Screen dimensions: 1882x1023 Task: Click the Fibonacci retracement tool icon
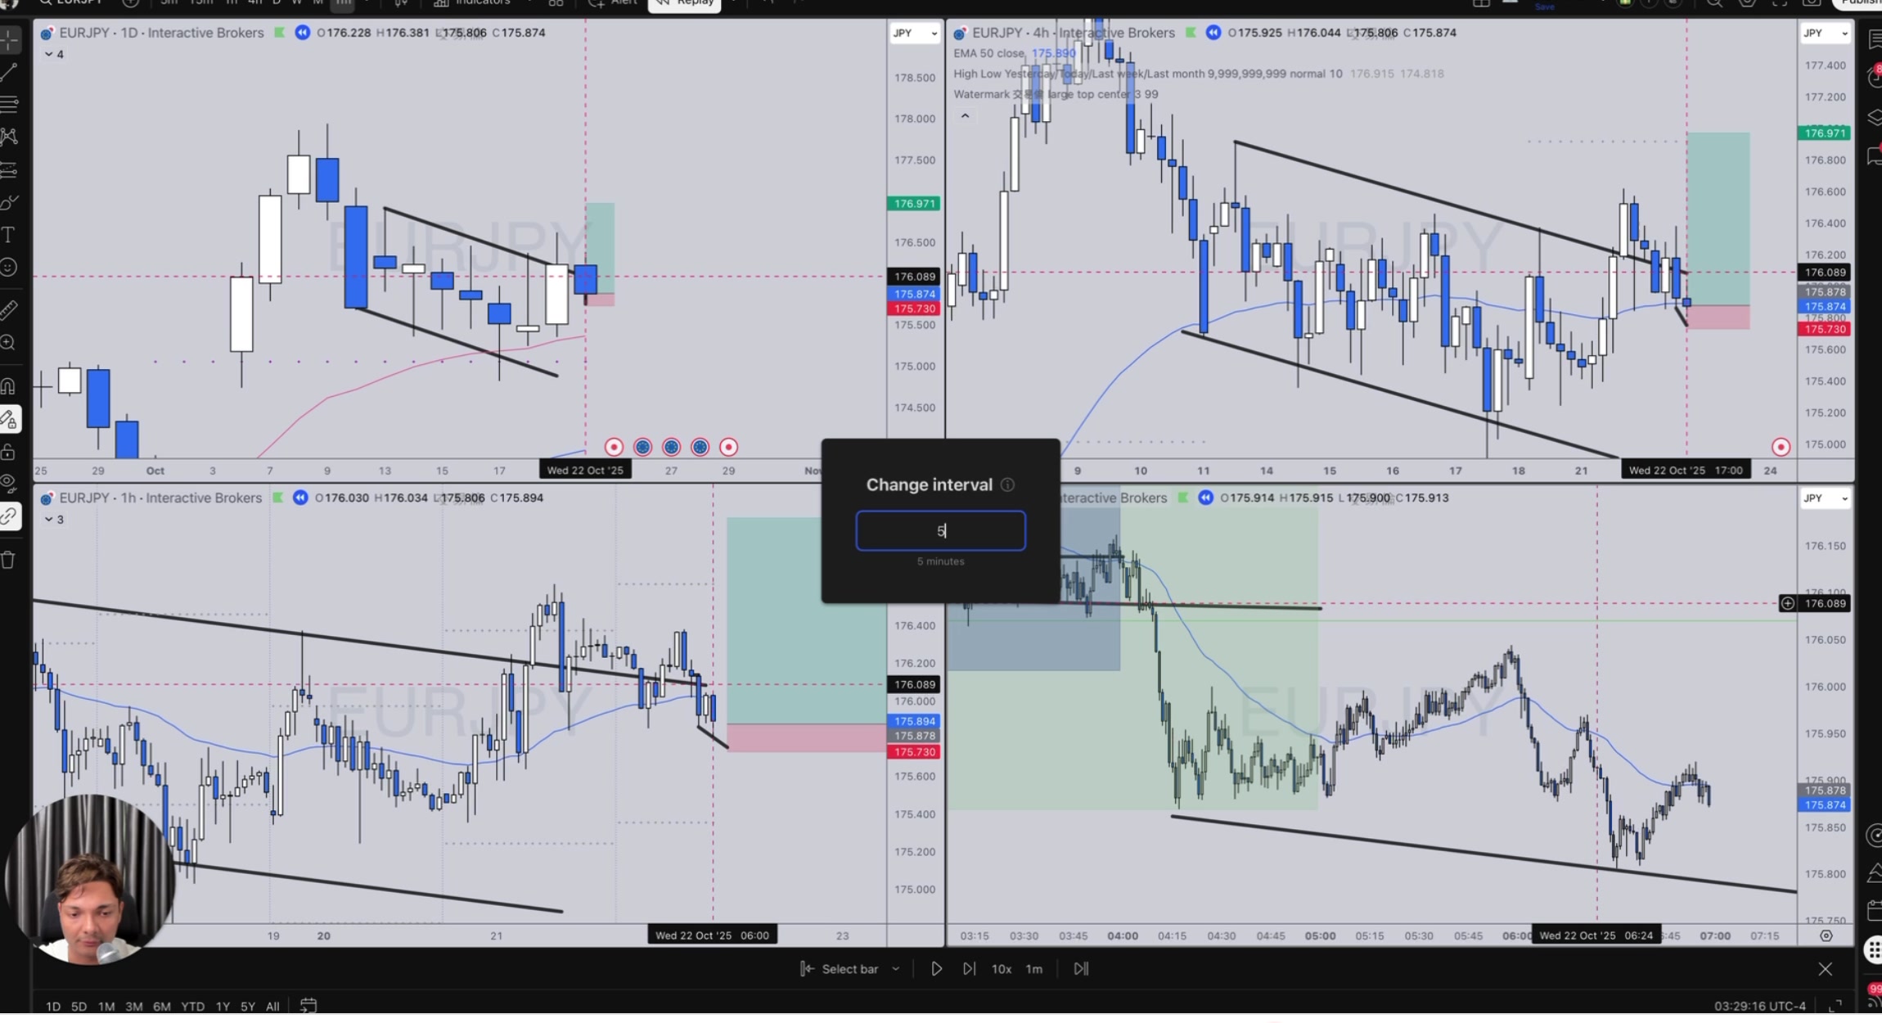(x=9, y=104)
